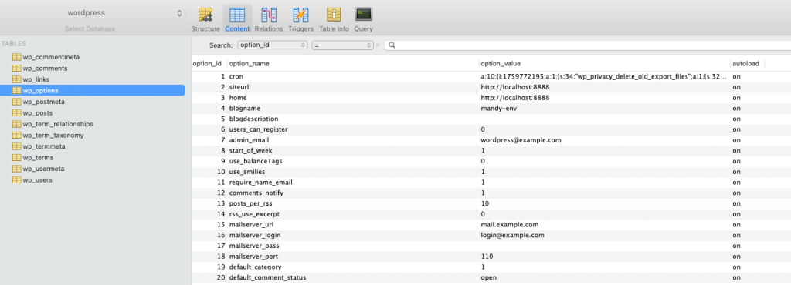Click the wp_term_relationships table icon
Viewport: 791px width, 285px height.
tap(17, 124)
